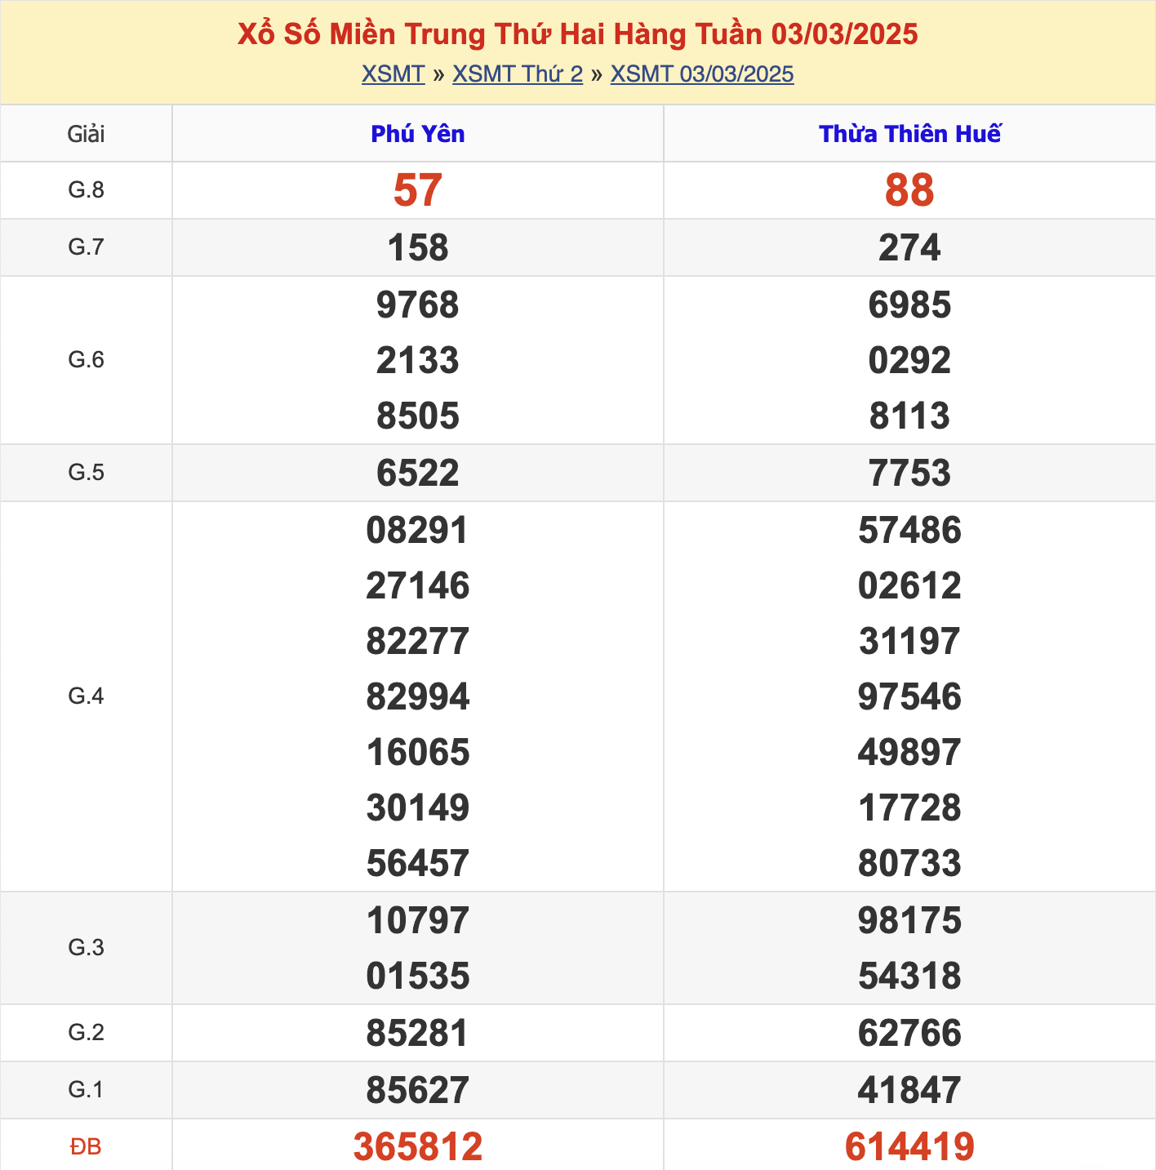
Task: Click G.4 number 27146
Action: (x=418, y=585)
